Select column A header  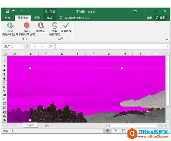click(x=15, y=54)
